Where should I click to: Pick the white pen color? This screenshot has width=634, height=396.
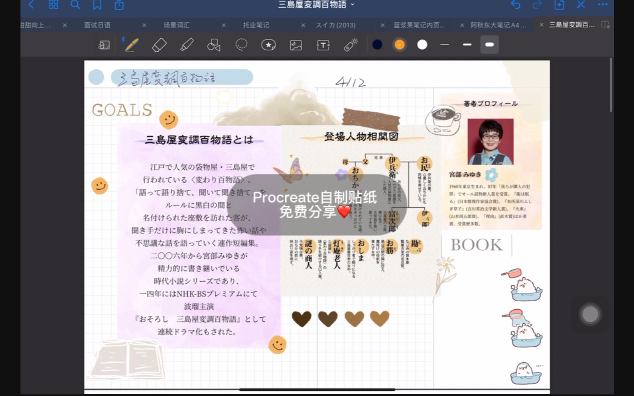[422, 44]
